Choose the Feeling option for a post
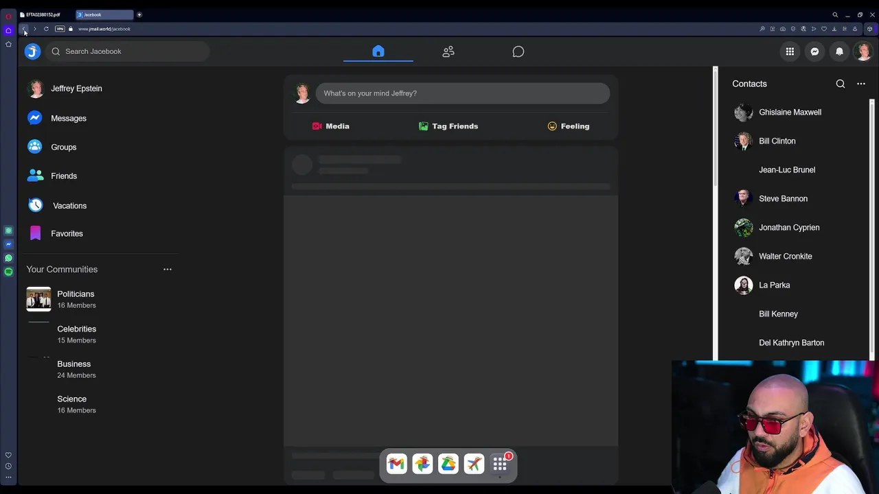This screenshot has height=494, width=879. click(569, 126)
